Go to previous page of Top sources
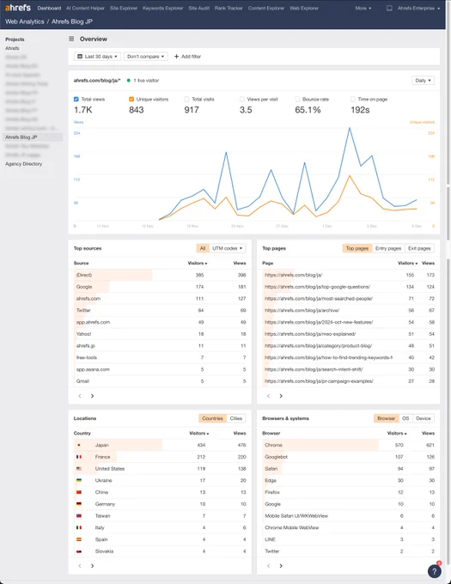The height and width of the screenshot is (584, 451). click(80, 396)
